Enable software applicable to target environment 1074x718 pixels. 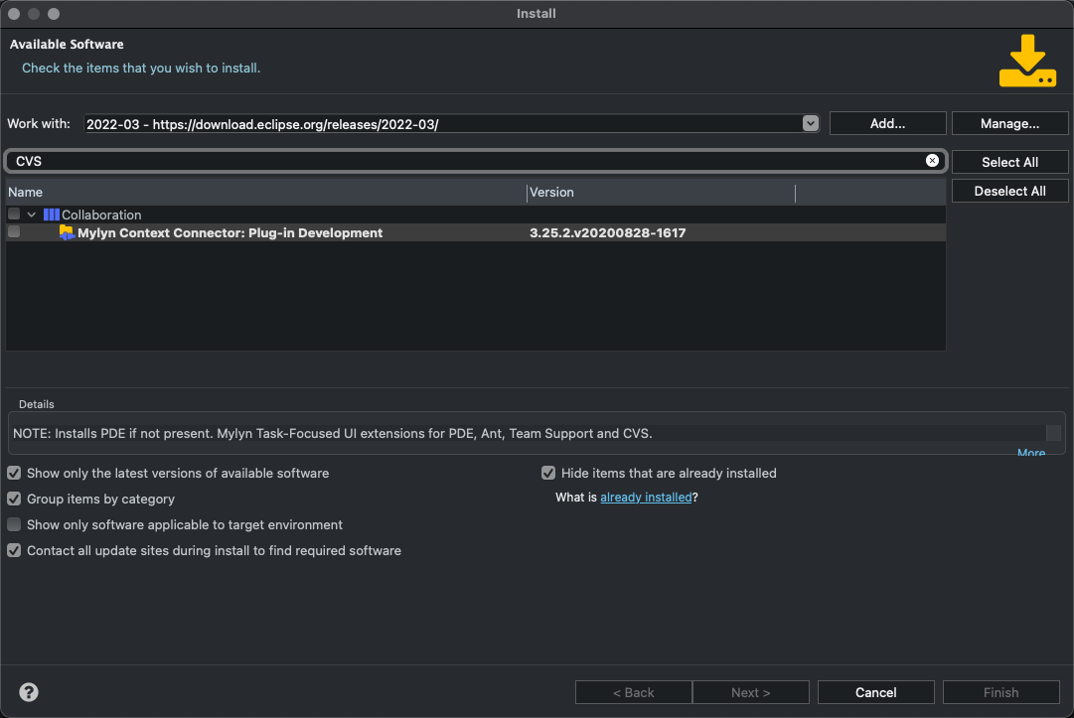(14, 525)
